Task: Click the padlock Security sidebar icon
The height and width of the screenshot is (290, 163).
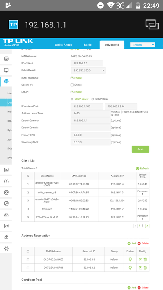Action: coord(6,237)
